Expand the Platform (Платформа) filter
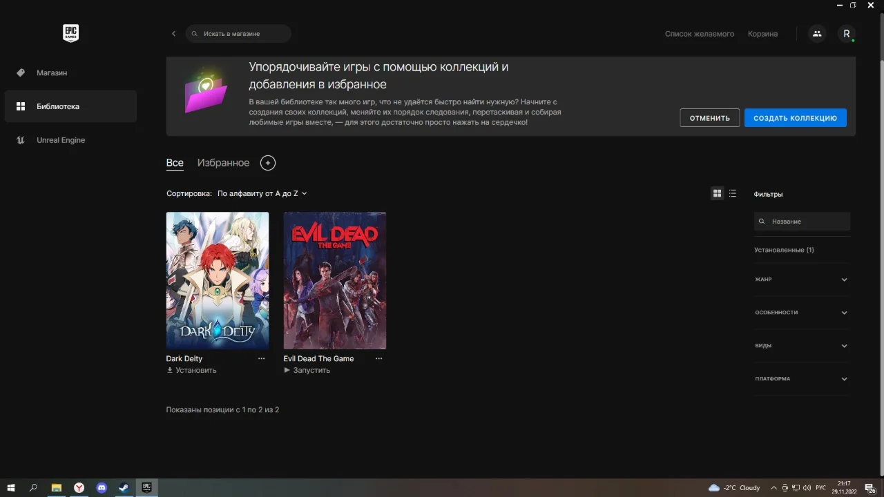This screenshot has width=884, height=497. tap(801, 379)
